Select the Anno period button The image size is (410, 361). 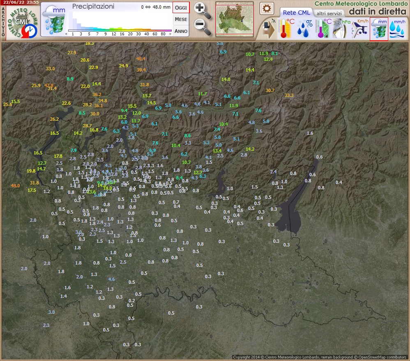181,31
